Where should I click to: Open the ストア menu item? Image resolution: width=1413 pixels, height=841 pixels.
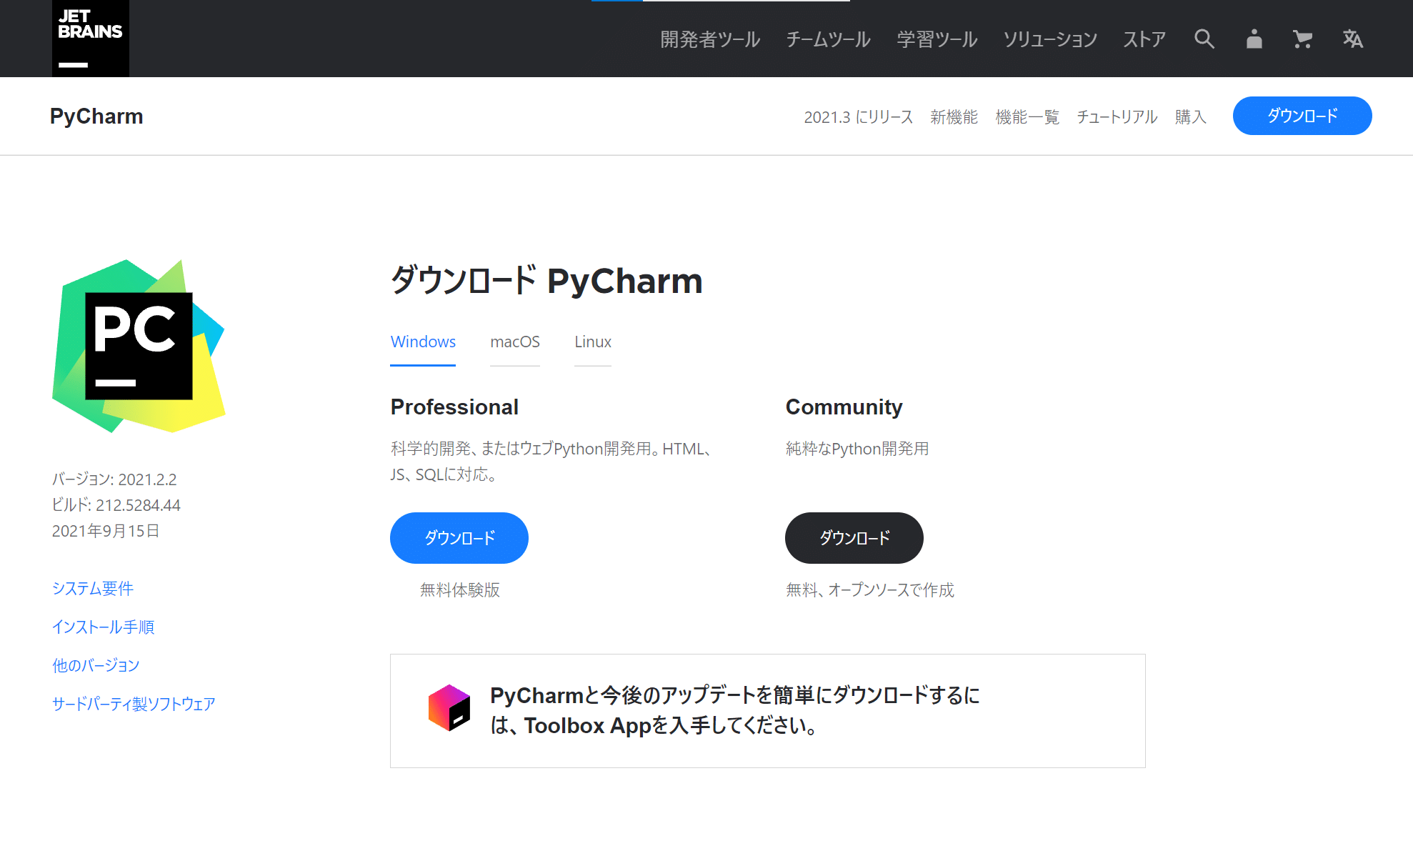coord(1144,39)
